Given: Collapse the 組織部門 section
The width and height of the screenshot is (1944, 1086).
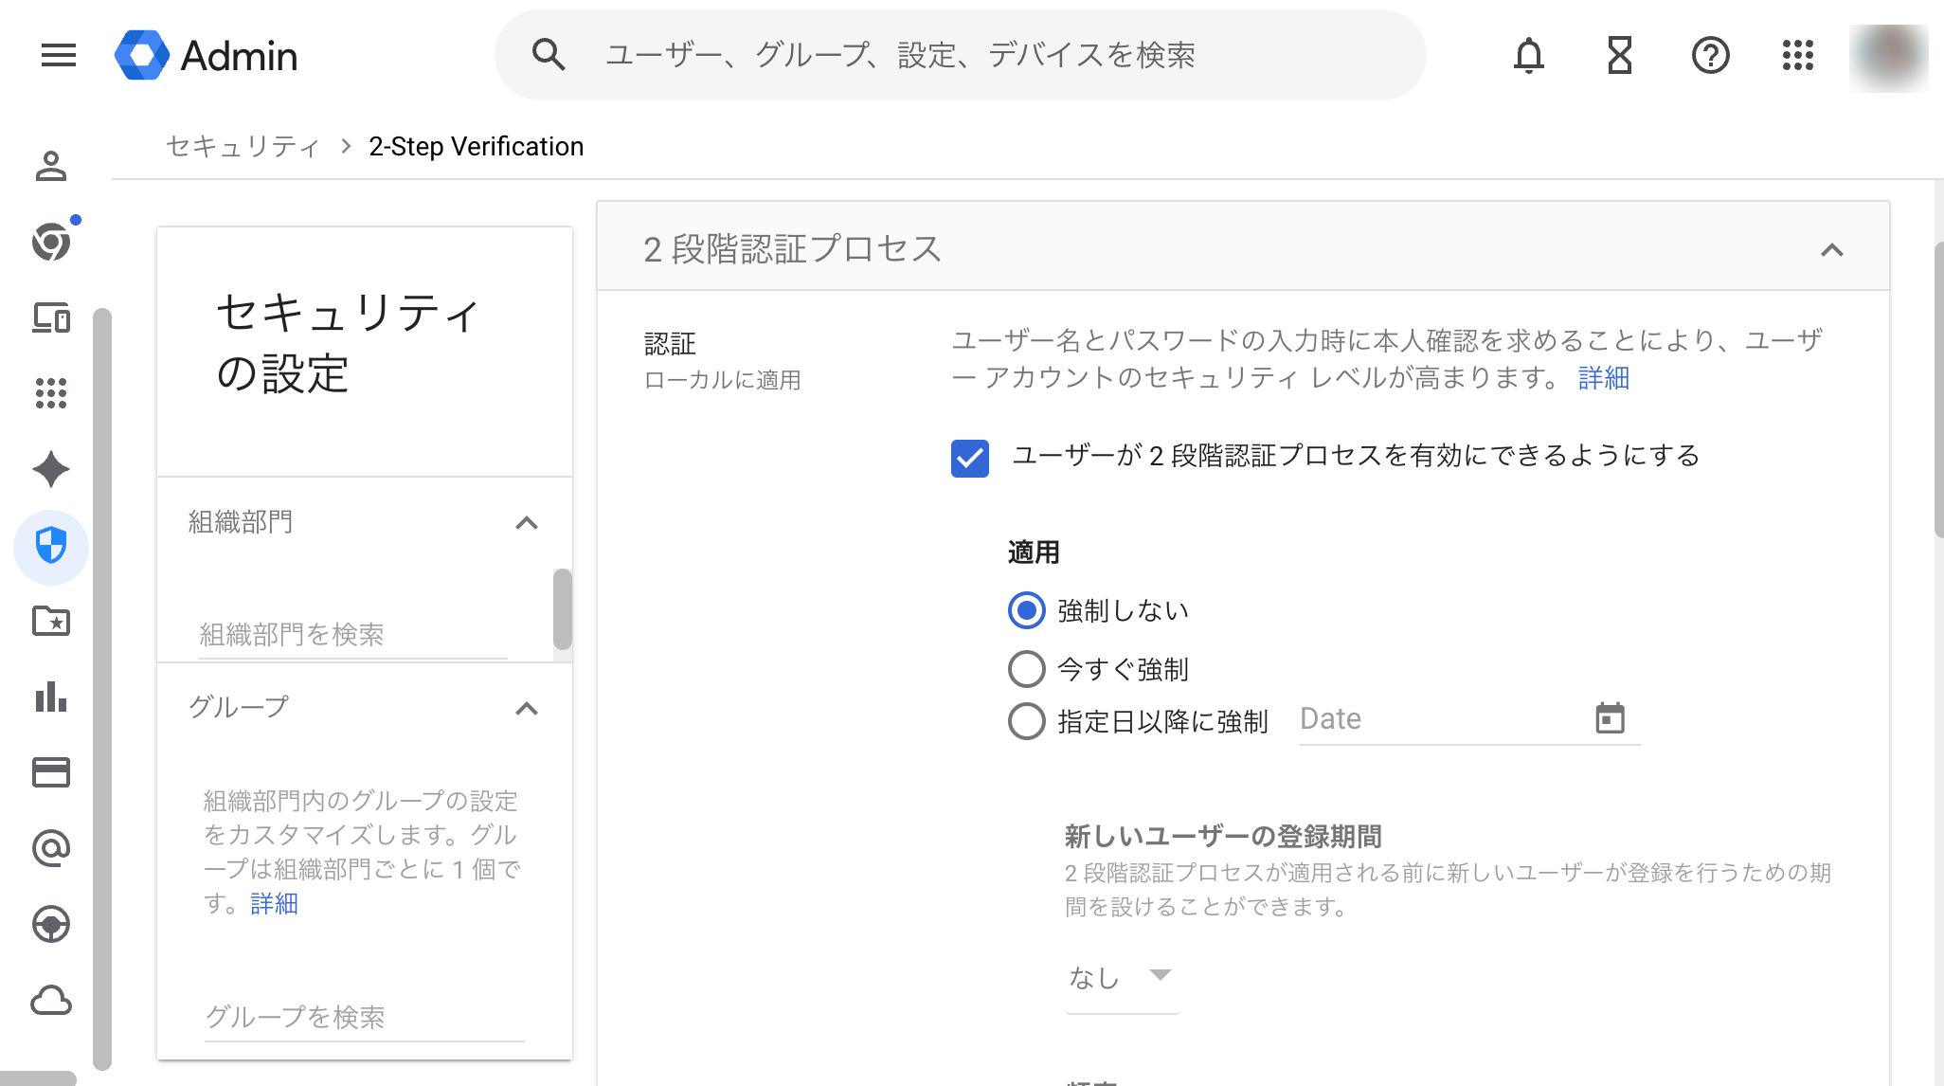Looking at the screenshot, I should click(x=528, y=523).
